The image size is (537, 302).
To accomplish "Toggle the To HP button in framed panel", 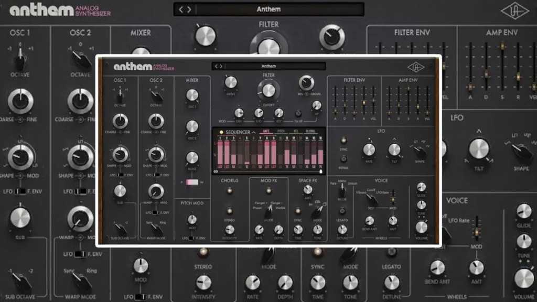I will click(298, 113).
